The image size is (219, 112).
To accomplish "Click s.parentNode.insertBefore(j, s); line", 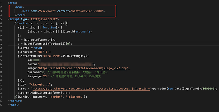I will pos(44,93).
